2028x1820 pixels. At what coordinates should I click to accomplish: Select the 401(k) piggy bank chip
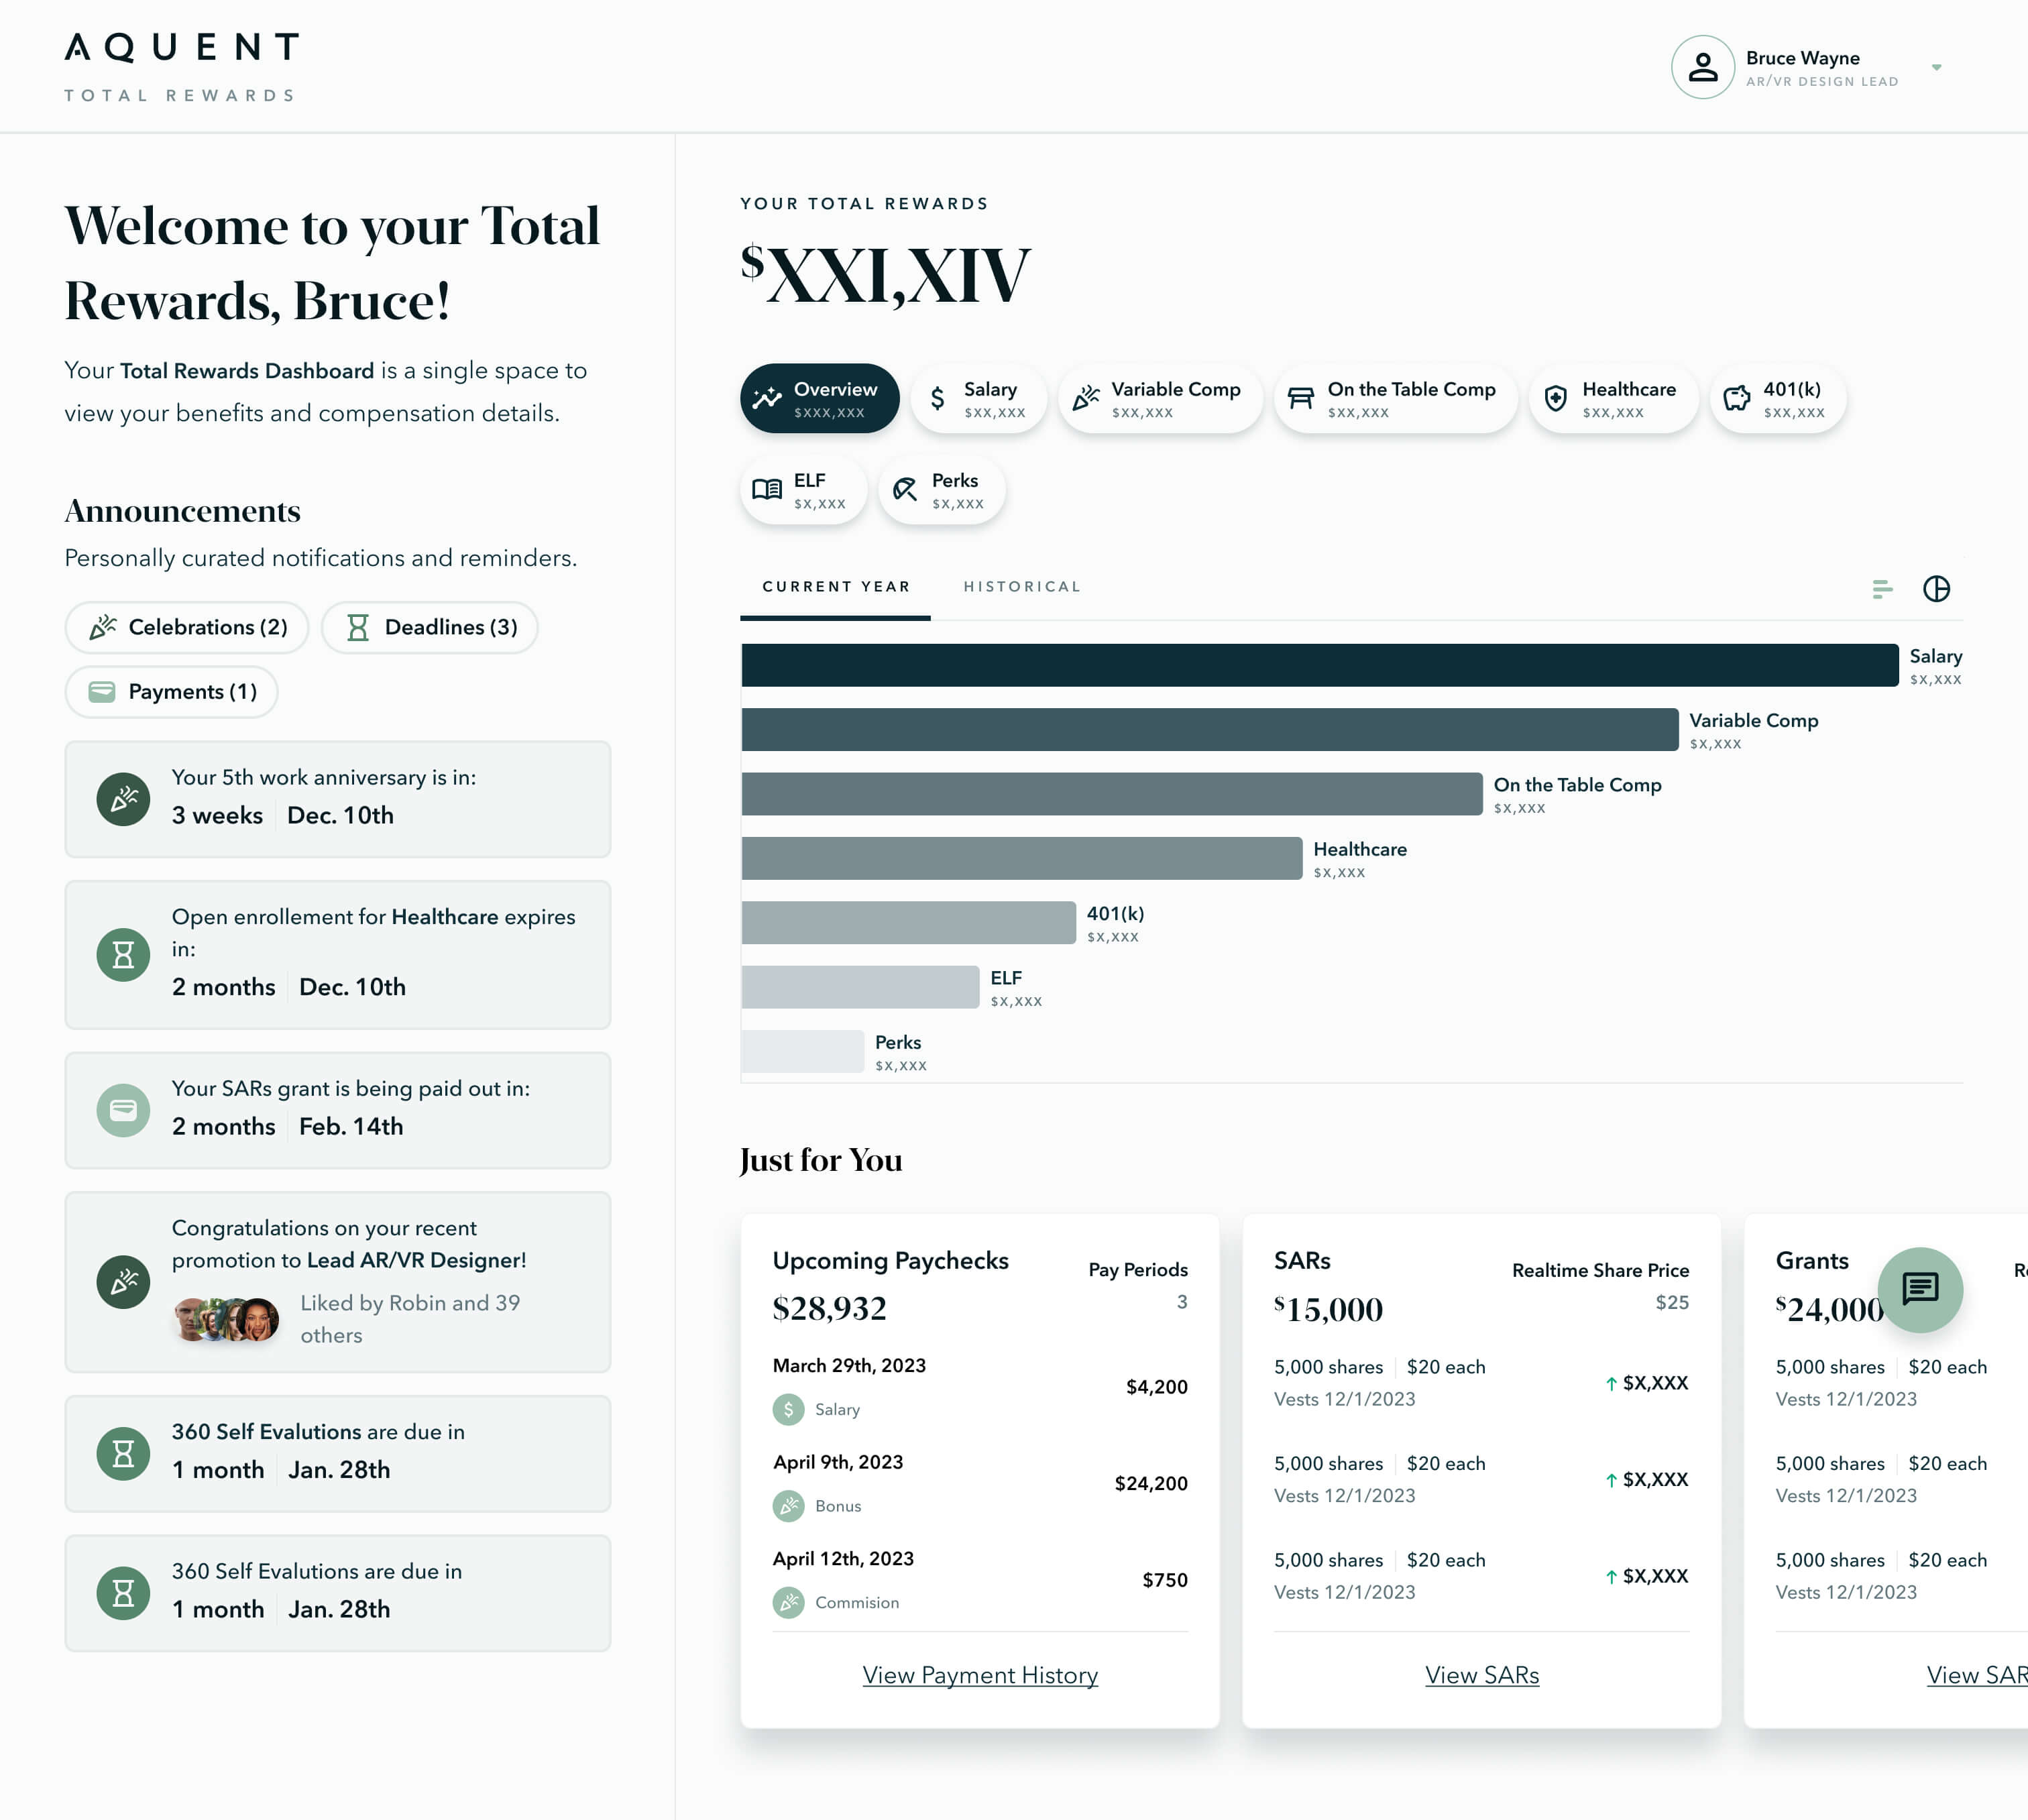click(x=1777, y=398)
